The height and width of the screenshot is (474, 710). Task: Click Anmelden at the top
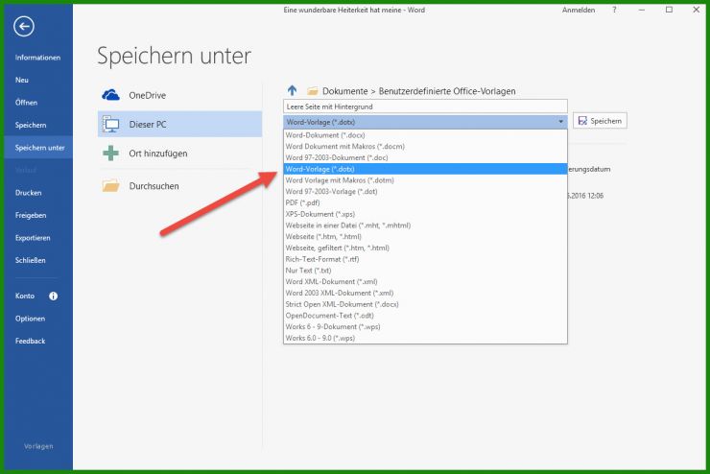(579, 10)
